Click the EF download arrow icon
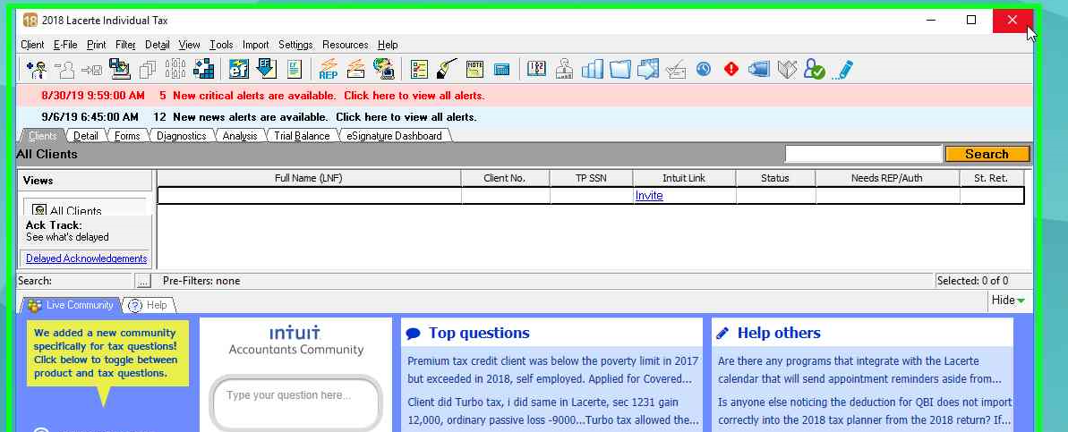This screenshot has width=1068, height=432. [x=266, y=70]
